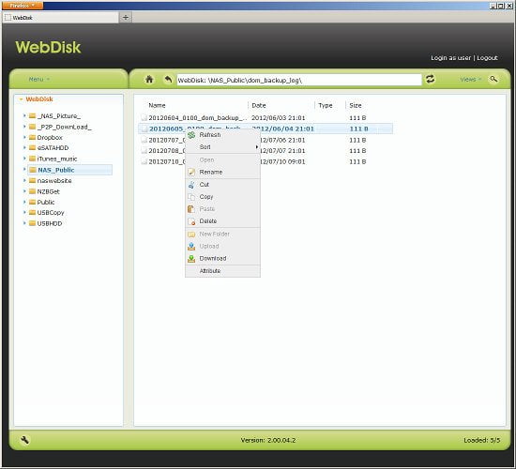Click the naswebsite folder icon

coord(32,181)
